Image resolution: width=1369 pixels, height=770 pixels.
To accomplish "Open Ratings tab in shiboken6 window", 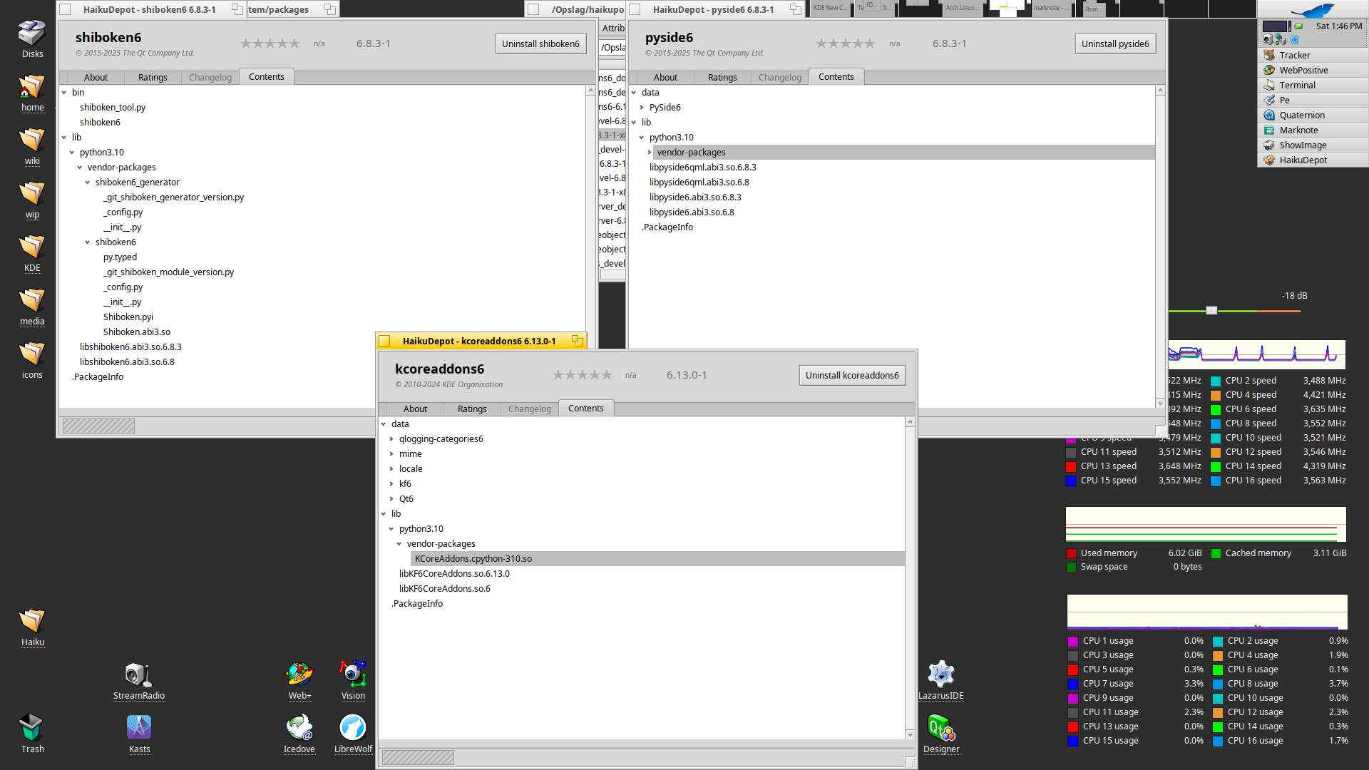I will pyautogui.click(x=153, y=77).
